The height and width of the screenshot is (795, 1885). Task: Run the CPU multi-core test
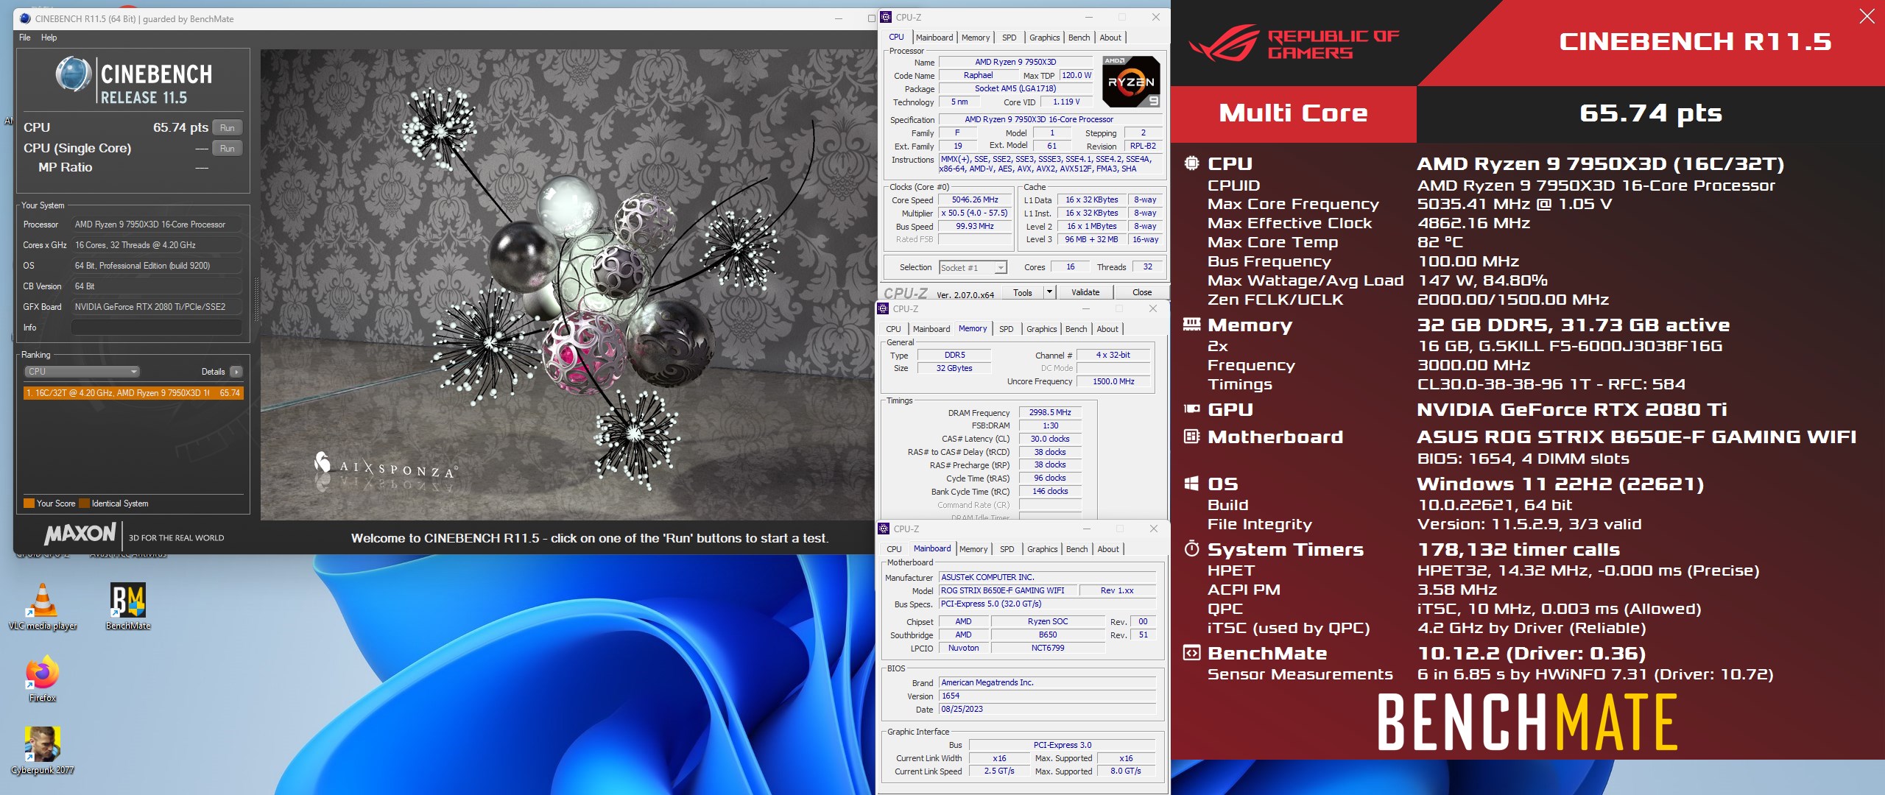228,127
